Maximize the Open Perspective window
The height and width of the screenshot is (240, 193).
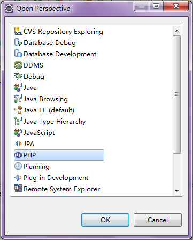click(156, 6)
